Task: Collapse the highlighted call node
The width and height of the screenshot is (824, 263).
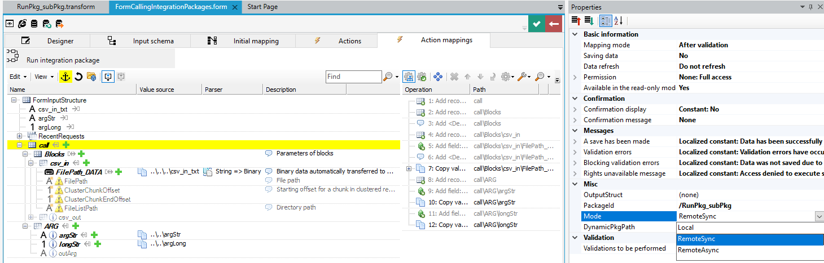Action: coord(20,145)
